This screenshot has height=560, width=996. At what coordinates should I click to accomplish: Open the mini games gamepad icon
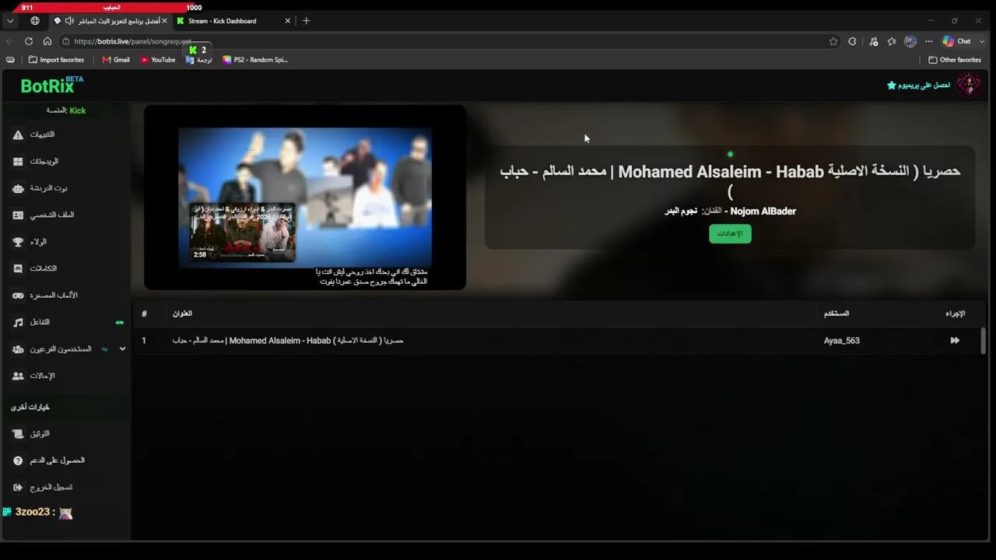[x=18, y=296]
